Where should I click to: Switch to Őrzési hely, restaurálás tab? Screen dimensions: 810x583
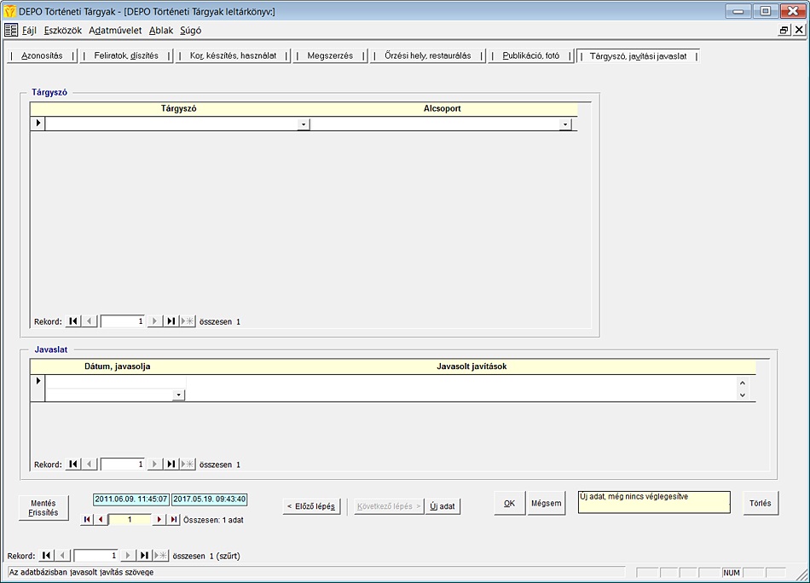pos(427,55)
